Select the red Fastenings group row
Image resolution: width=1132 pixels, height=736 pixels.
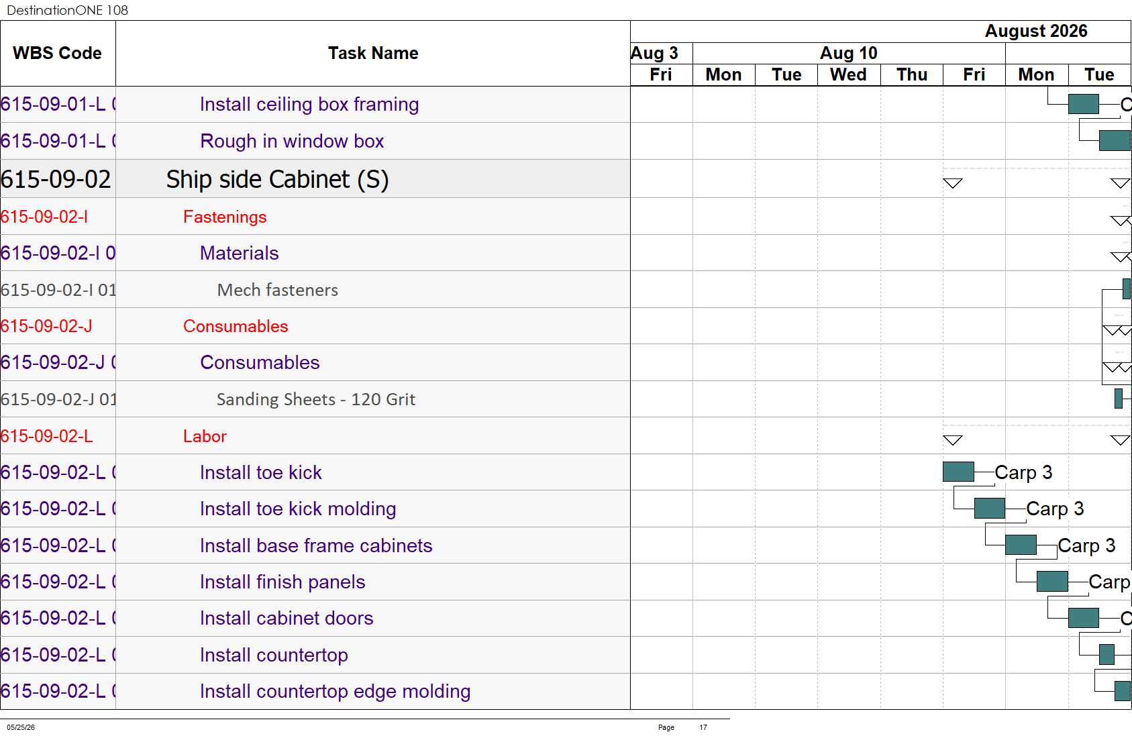pyautogui.click(x=315, y=217)
